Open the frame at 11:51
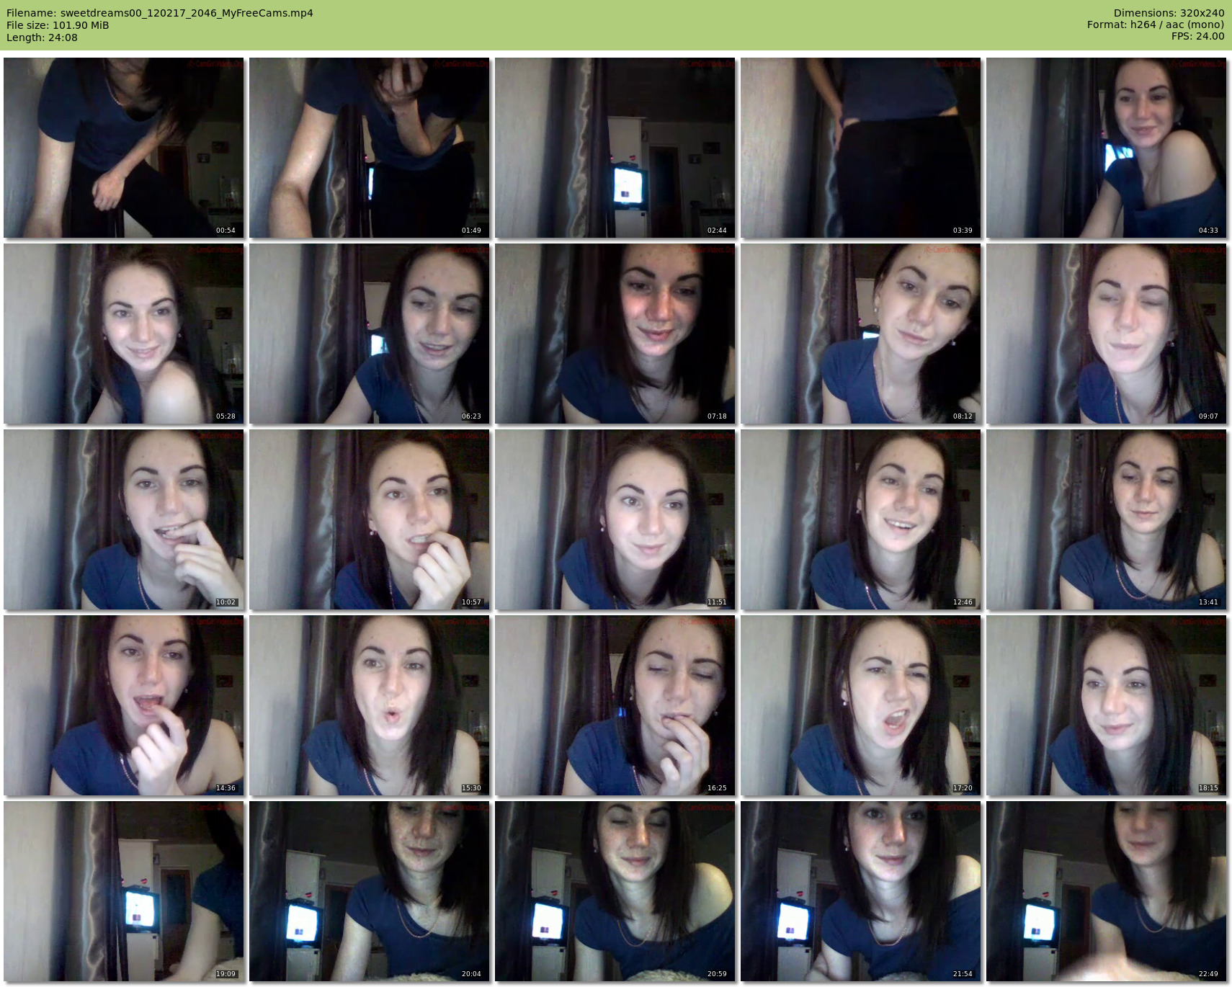 (615, 519)
